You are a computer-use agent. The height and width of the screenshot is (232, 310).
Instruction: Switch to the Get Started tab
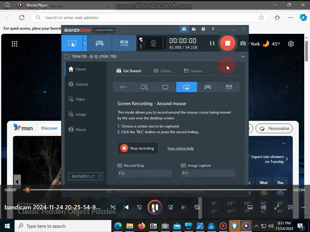click(128, 71)
